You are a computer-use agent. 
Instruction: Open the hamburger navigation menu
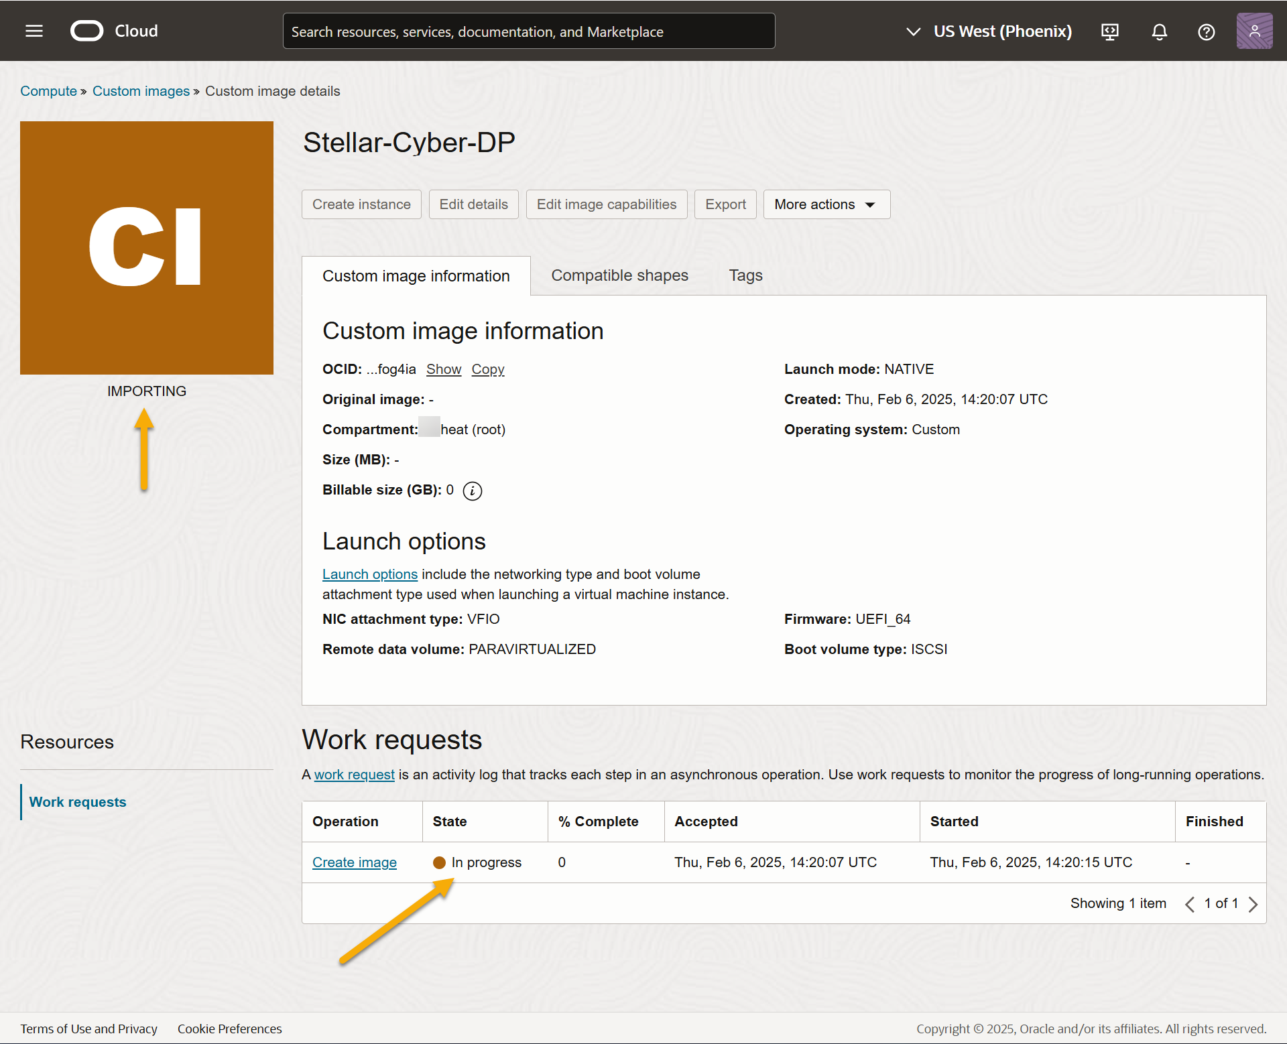point(34,31)
